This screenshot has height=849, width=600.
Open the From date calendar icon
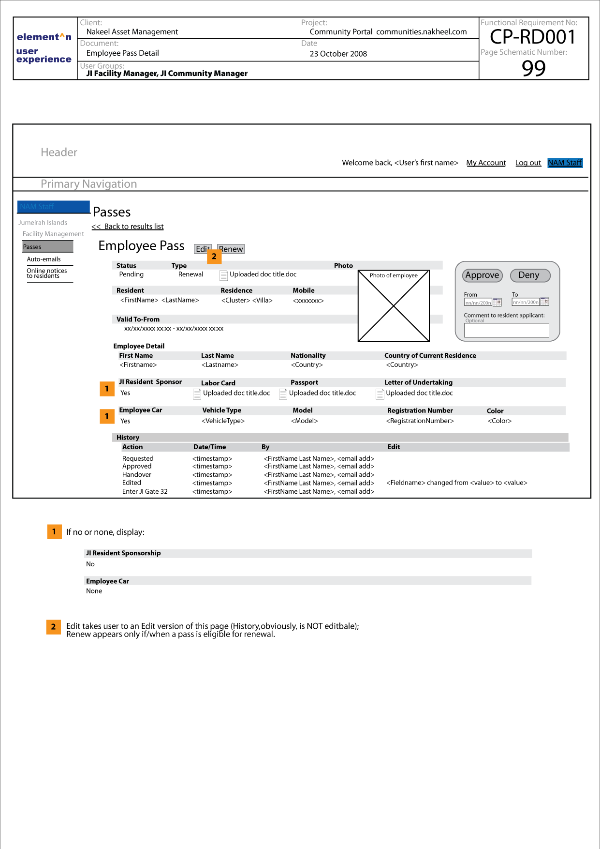pos(497,302)
